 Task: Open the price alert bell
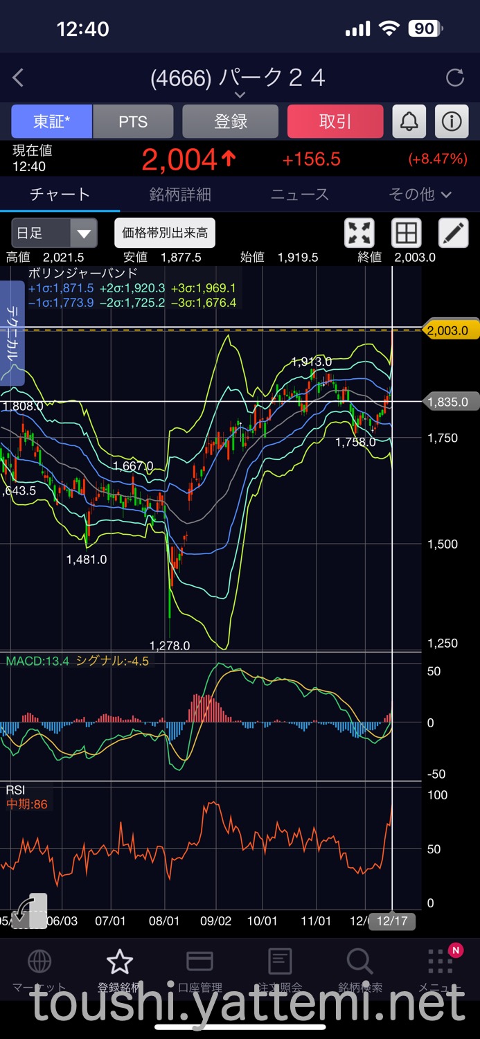409,122
